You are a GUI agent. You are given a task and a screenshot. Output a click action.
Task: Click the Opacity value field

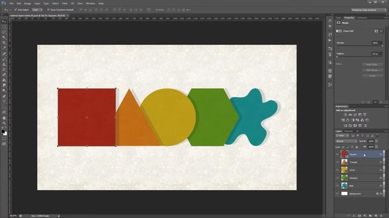(x=371, y=141)
